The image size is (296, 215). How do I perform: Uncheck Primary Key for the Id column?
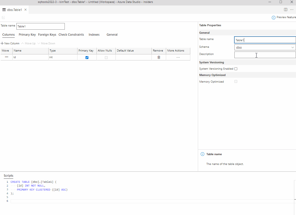click(87, 57)
